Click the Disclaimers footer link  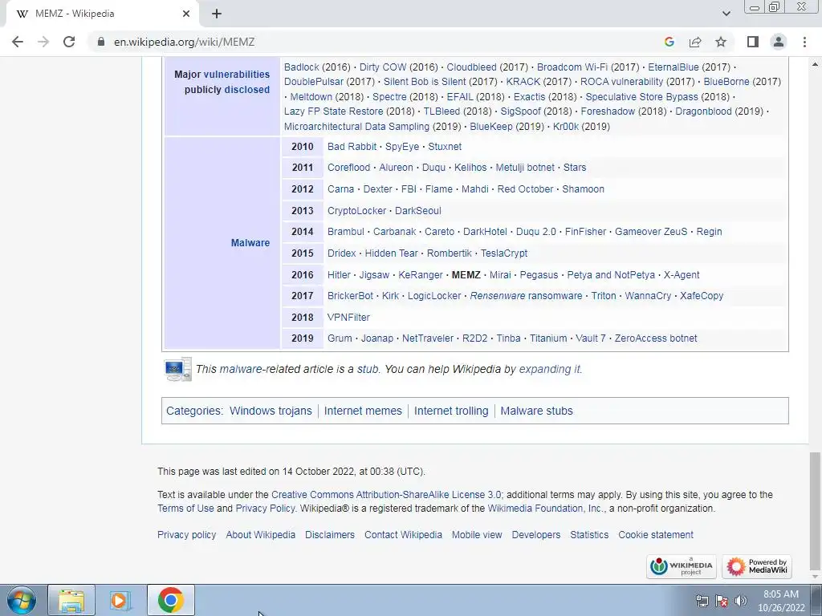pos(330,535)
